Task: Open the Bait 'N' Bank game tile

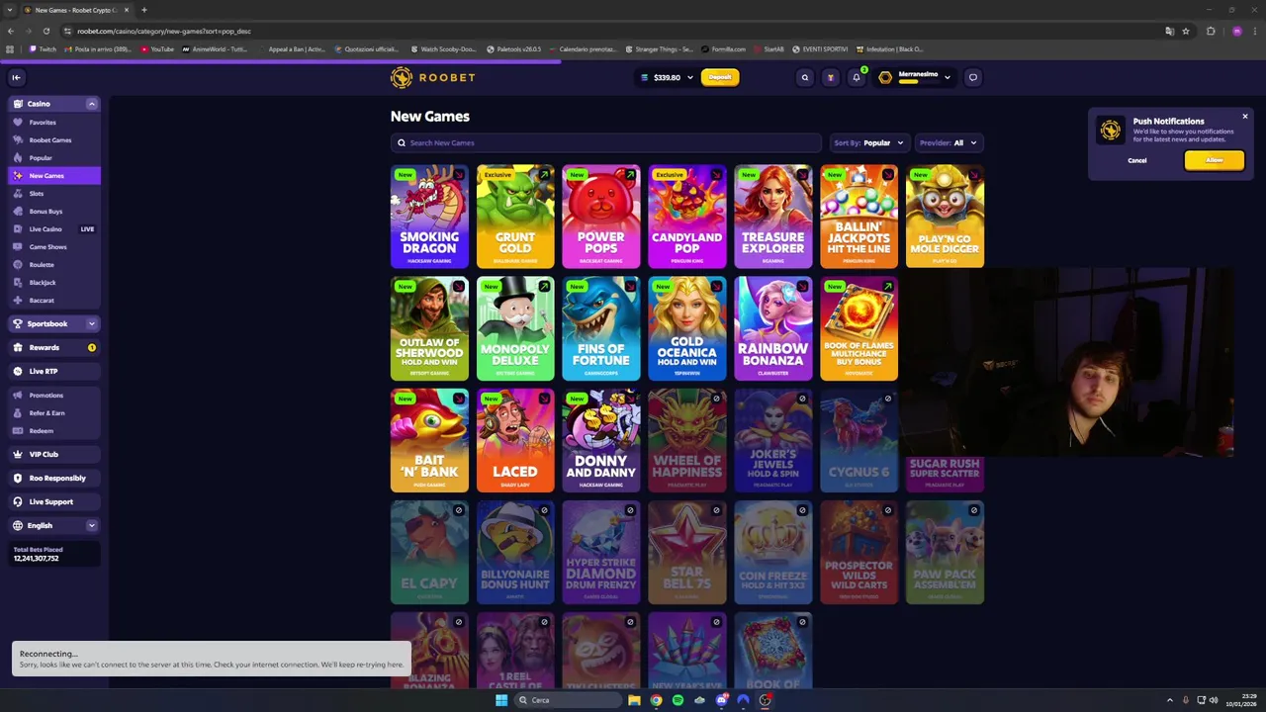Action: tap(429, 440)
